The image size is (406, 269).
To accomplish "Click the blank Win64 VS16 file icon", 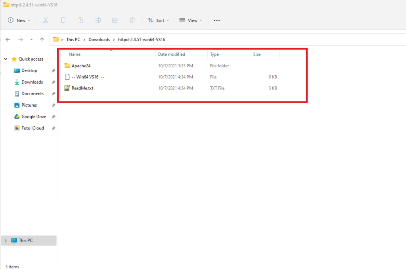I will (67, 77).
